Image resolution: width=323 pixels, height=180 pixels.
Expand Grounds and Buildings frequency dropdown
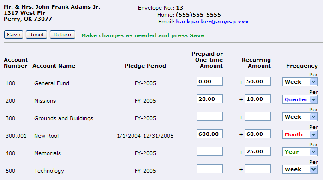click(300, 117)
